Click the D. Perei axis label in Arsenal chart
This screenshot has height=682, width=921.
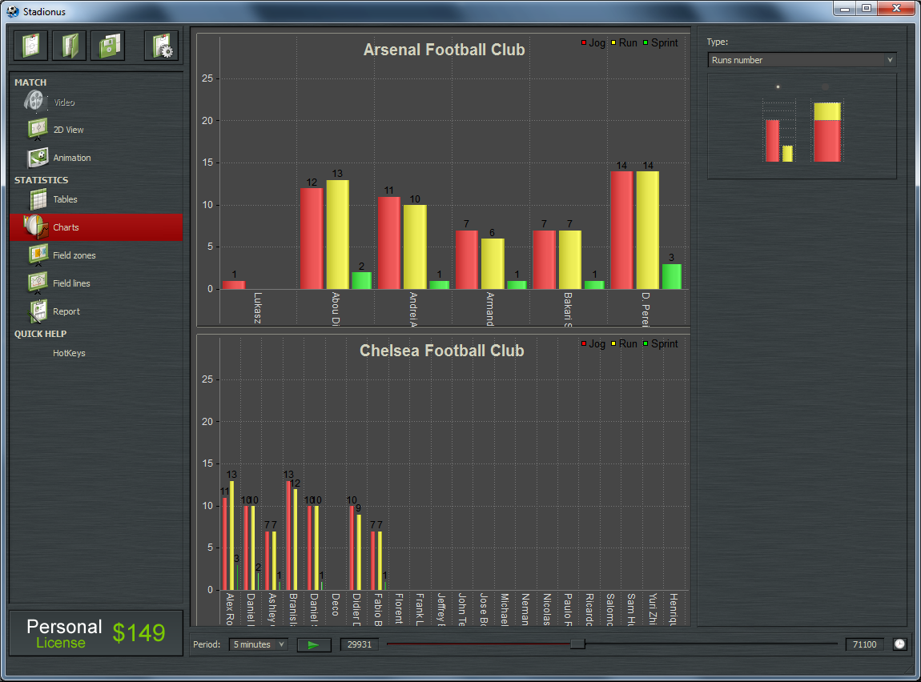[x=646, y=309]
